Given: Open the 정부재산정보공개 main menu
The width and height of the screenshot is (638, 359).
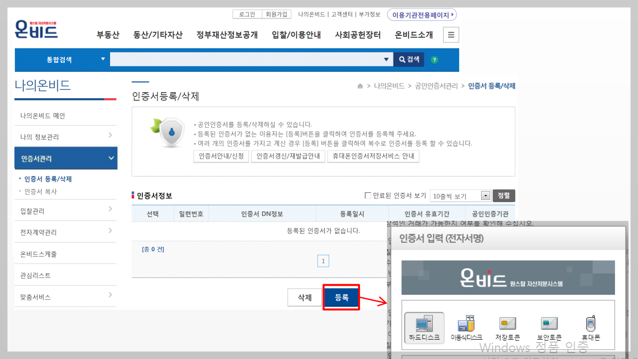Looking at the screenshot, I should point(227,35).
